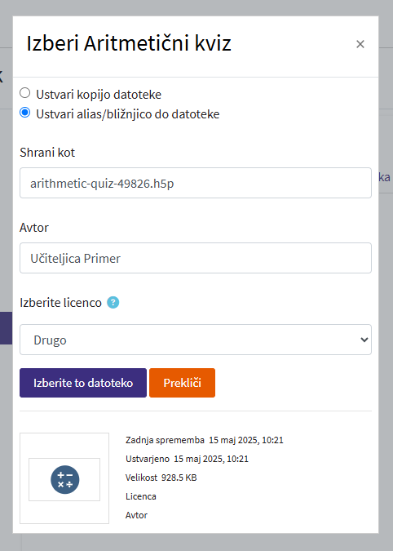Select the Ustvari alias/bližnjico do datoteke radio
The height and width of the screenshot is (551, 393).
[x=25, y=113]
